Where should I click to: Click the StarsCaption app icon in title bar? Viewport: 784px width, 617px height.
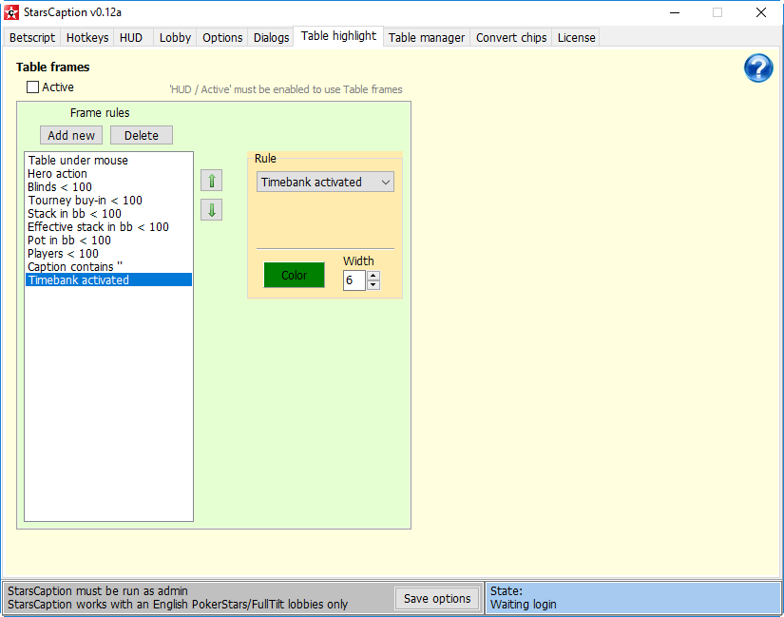click(11, 12)
